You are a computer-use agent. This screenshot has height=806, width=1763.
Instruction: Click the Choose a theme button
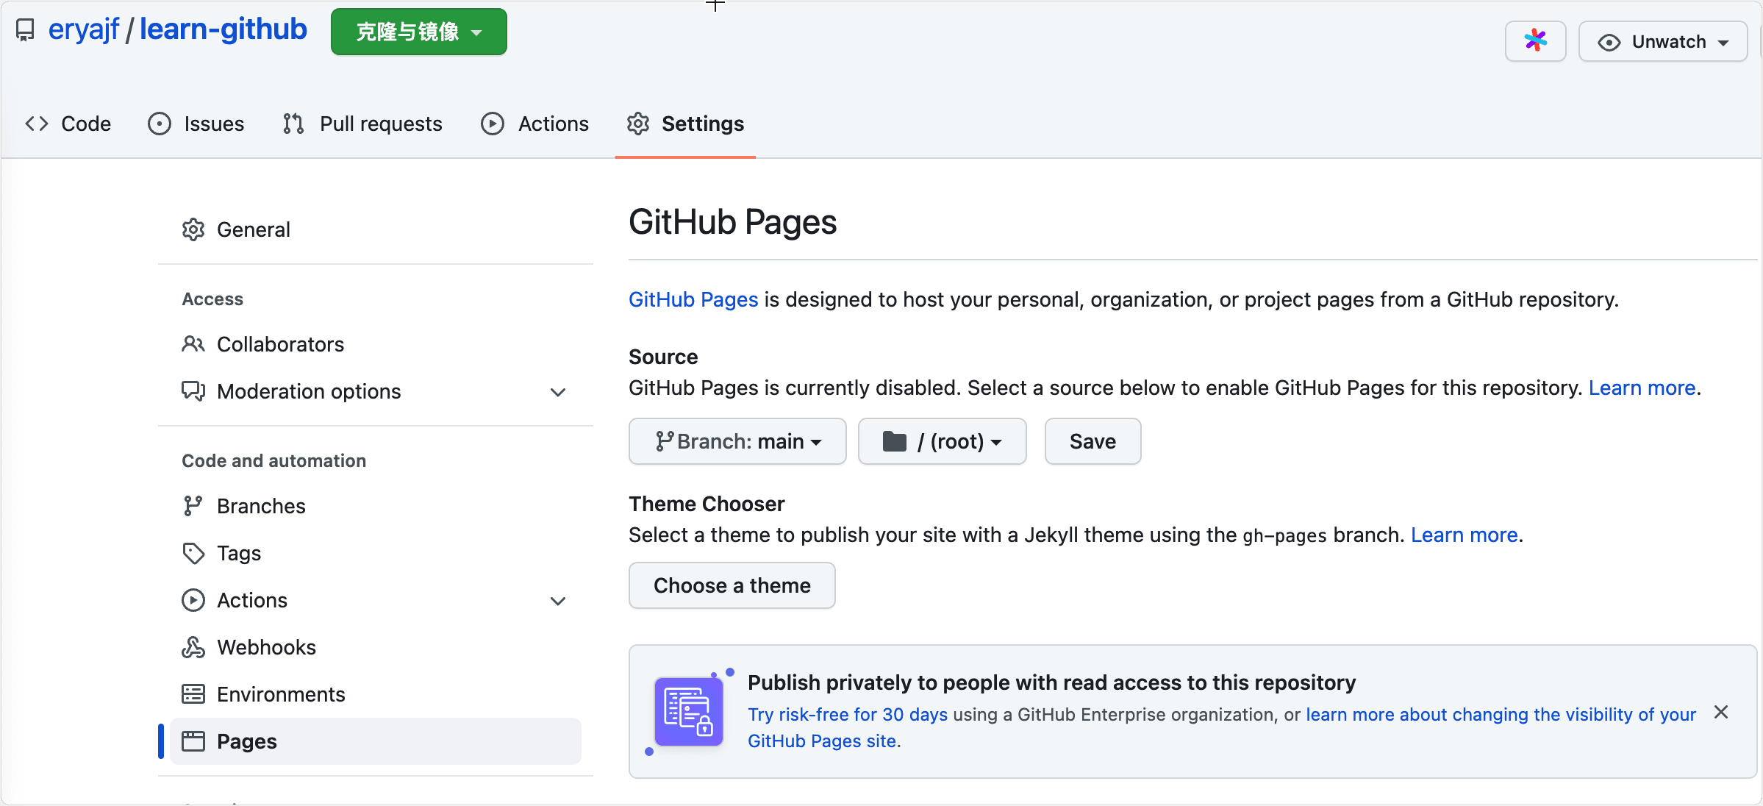click(x=732, y=585)
